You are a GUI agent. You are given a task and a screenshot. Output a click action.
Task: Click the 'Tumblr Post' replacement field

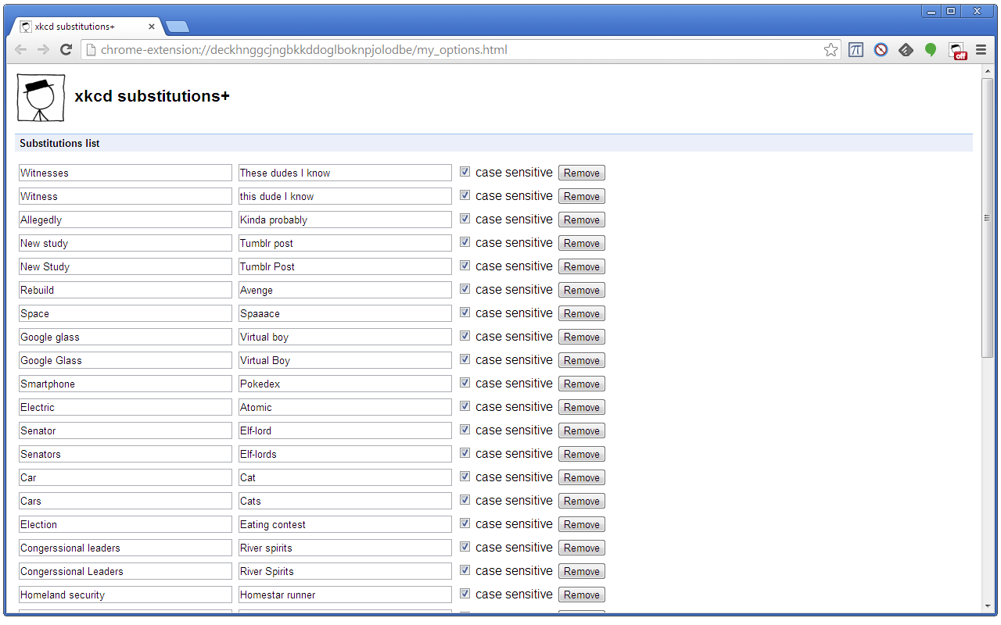click(x=345, y=266)
